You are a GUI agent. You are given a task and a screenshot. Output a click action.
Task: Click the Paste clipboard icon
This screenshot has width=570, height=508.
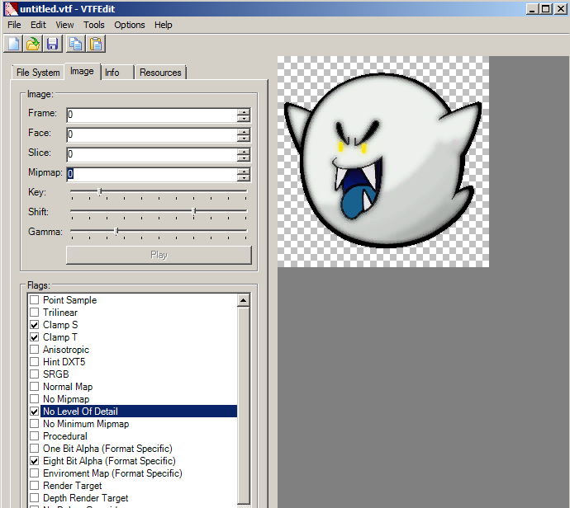pyautogui.click(x=96, y=44)
